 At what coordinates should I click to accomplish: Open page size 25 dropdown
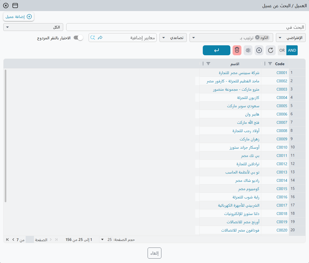coord(106,240)
